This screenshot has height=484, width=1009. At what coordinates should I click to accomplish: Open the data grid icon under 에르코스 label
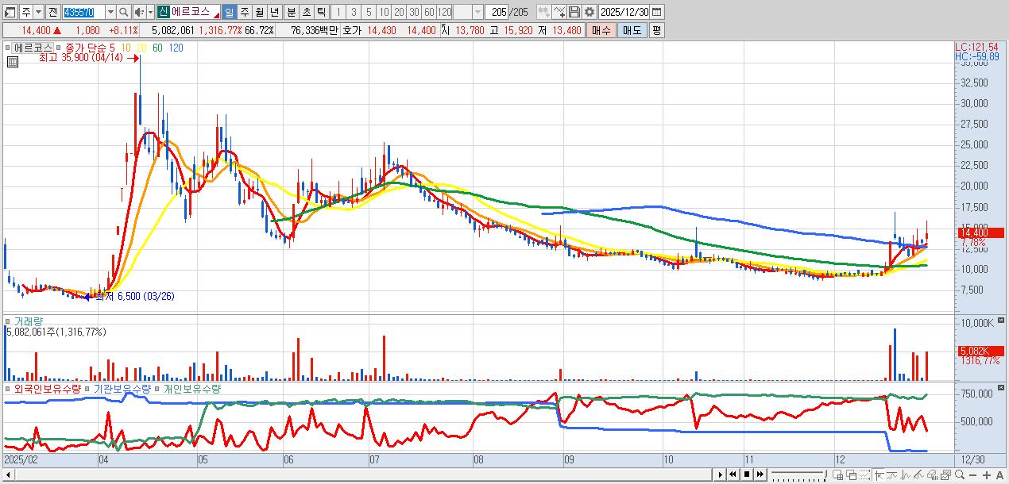coord(12,62)
